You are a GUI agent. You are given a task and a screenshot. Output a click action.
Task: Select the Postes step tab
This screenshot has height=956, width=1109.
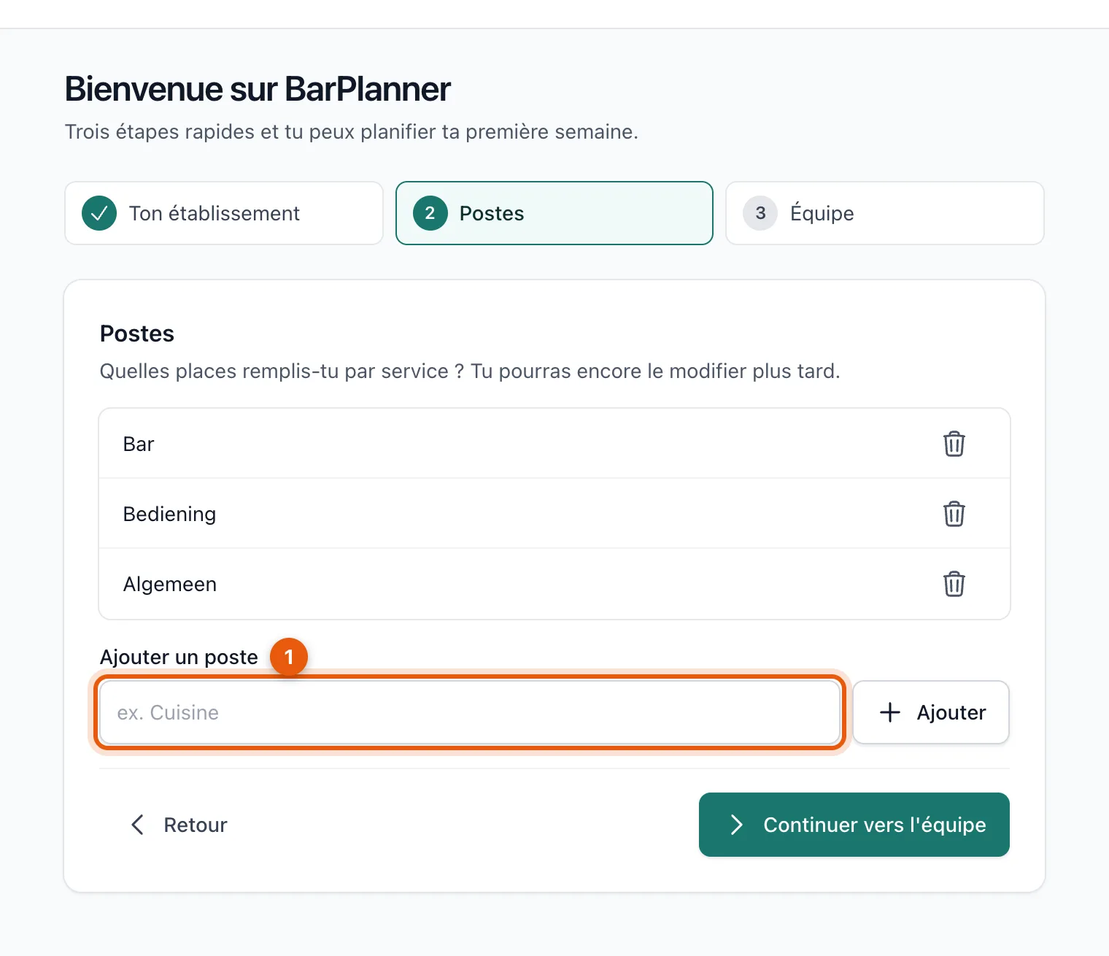pyautogui.click(x=554, y=213)
